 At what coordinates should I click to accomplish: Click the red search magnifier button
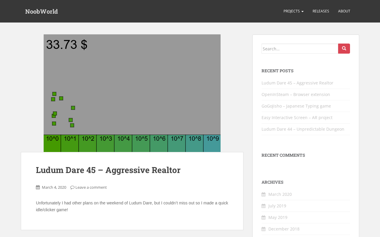(x=344, y=49)
